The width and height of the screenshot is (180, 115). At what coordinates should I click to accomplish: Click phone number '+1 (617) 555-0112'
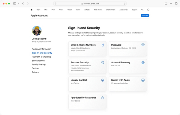[x=78, y=50]
